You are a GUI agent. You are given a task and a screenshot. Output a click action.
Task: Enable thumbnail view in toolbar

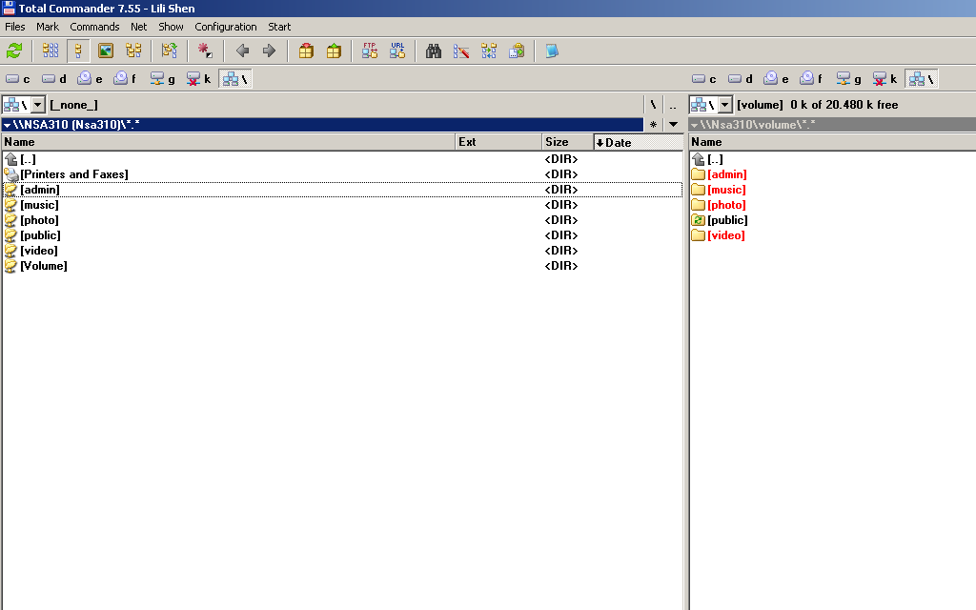point(106,51)
